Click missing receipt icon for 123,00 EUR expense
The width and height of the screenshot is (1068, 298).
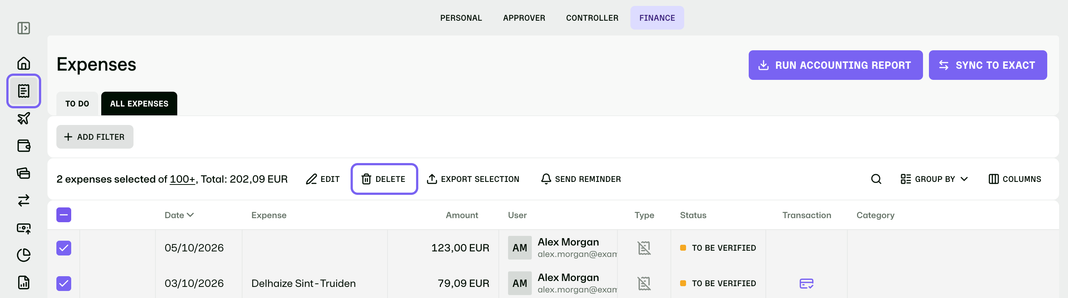[x=644, y=248]
